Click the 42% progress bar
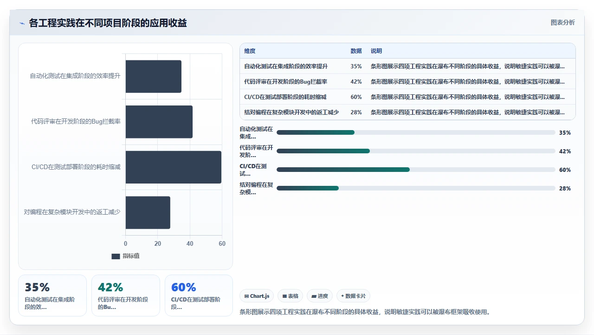The image size is (594, 335). (416, 151)
